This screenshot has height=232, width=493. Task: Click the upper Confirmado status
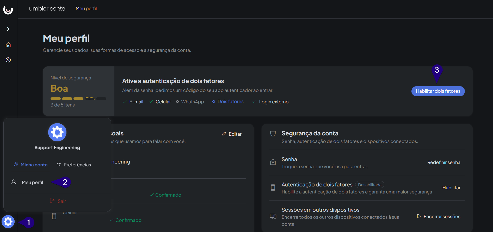coord(165,195)
